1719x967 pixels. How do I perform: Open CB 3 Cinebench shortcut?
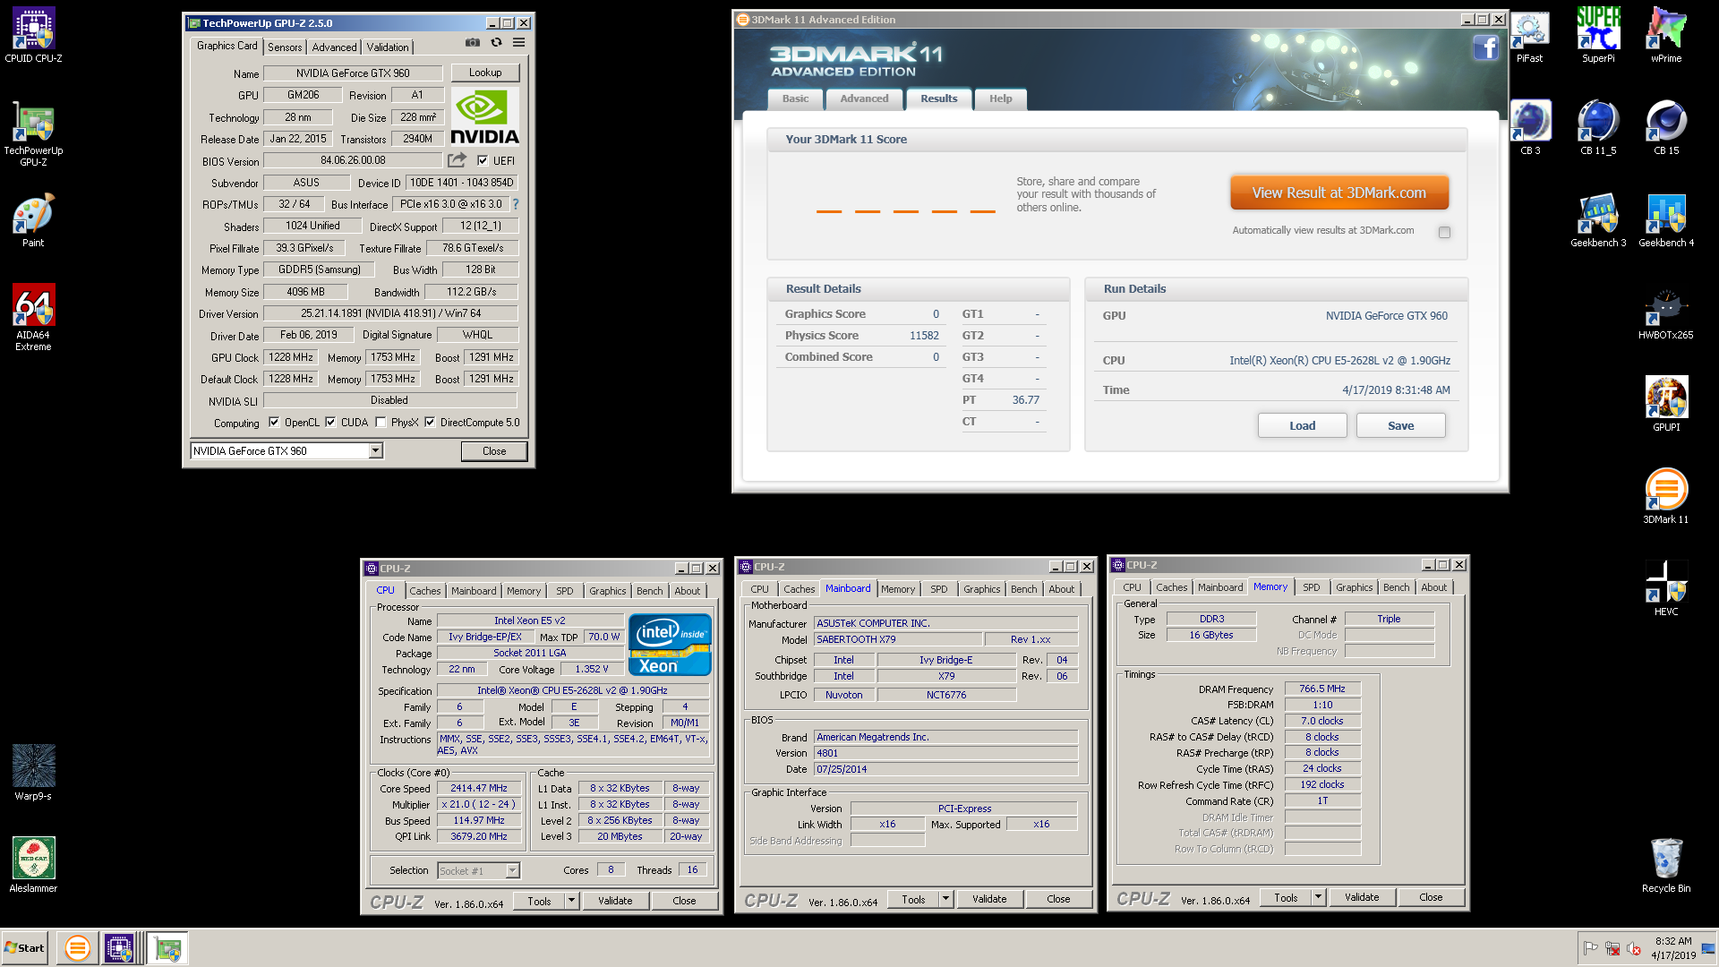1530,127
